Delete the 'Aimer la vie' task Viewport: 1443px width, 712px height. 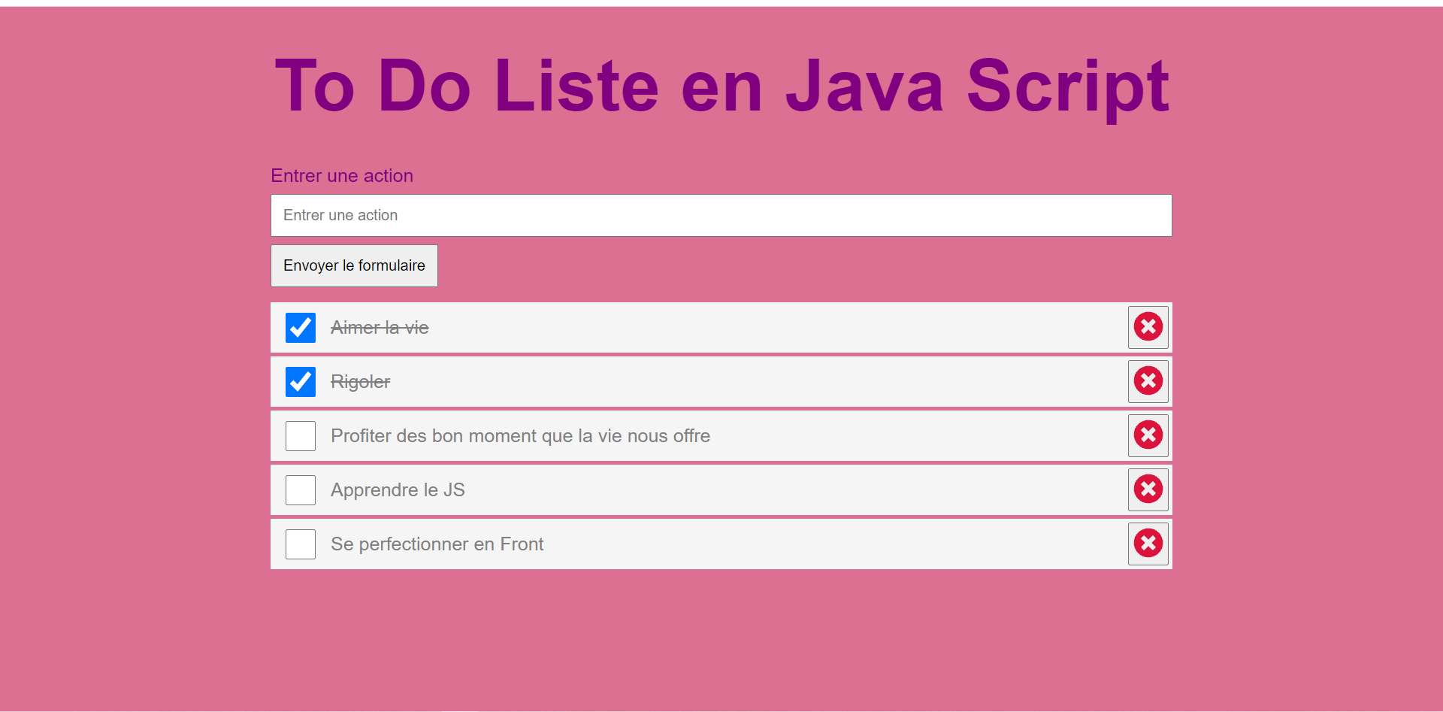coord(1148,327)
